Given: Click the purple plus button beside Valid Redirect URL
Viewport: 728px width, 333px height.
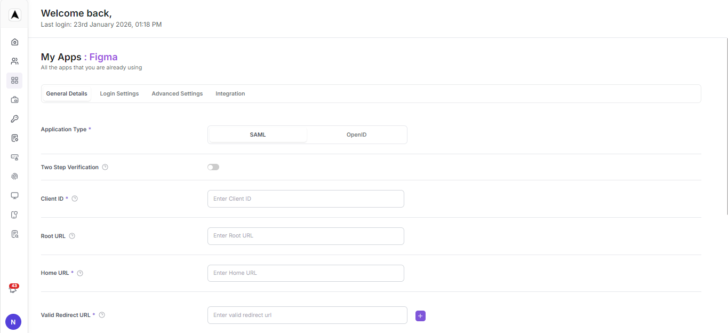Looking at the screenshot, I should point(420,315).
